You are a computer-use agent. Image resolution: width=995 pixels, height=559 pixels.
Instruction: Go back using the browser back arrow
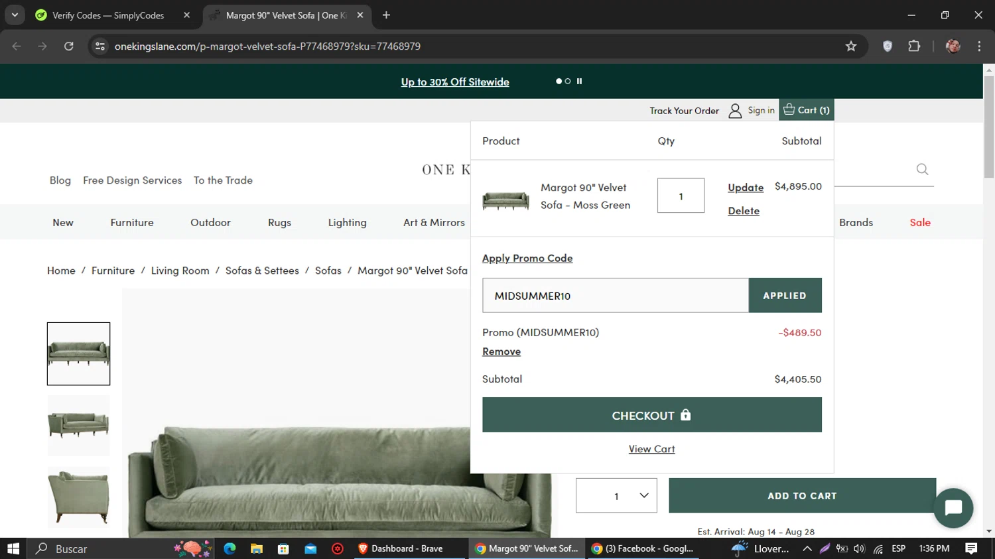click(x=17, y=46)
